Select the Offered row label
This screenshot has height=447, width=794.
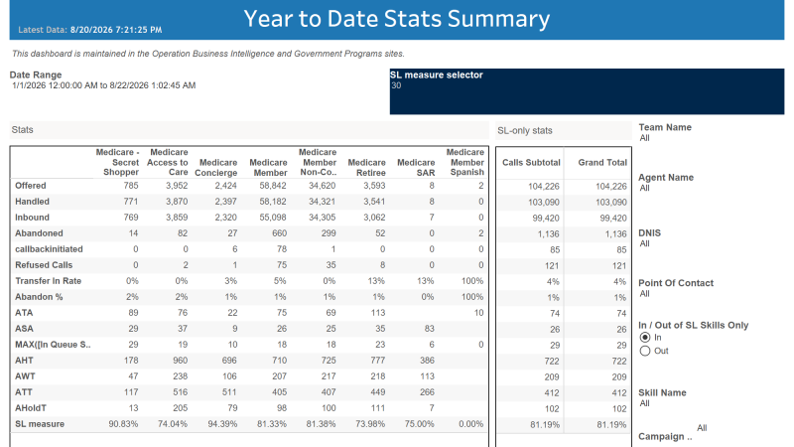pyautogui.click(x=31, y=186)
